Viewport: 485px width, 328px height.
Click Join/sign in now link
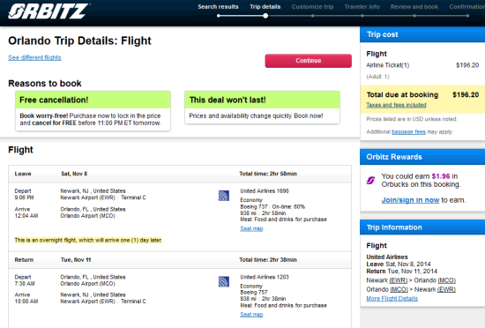pos(410,200)
